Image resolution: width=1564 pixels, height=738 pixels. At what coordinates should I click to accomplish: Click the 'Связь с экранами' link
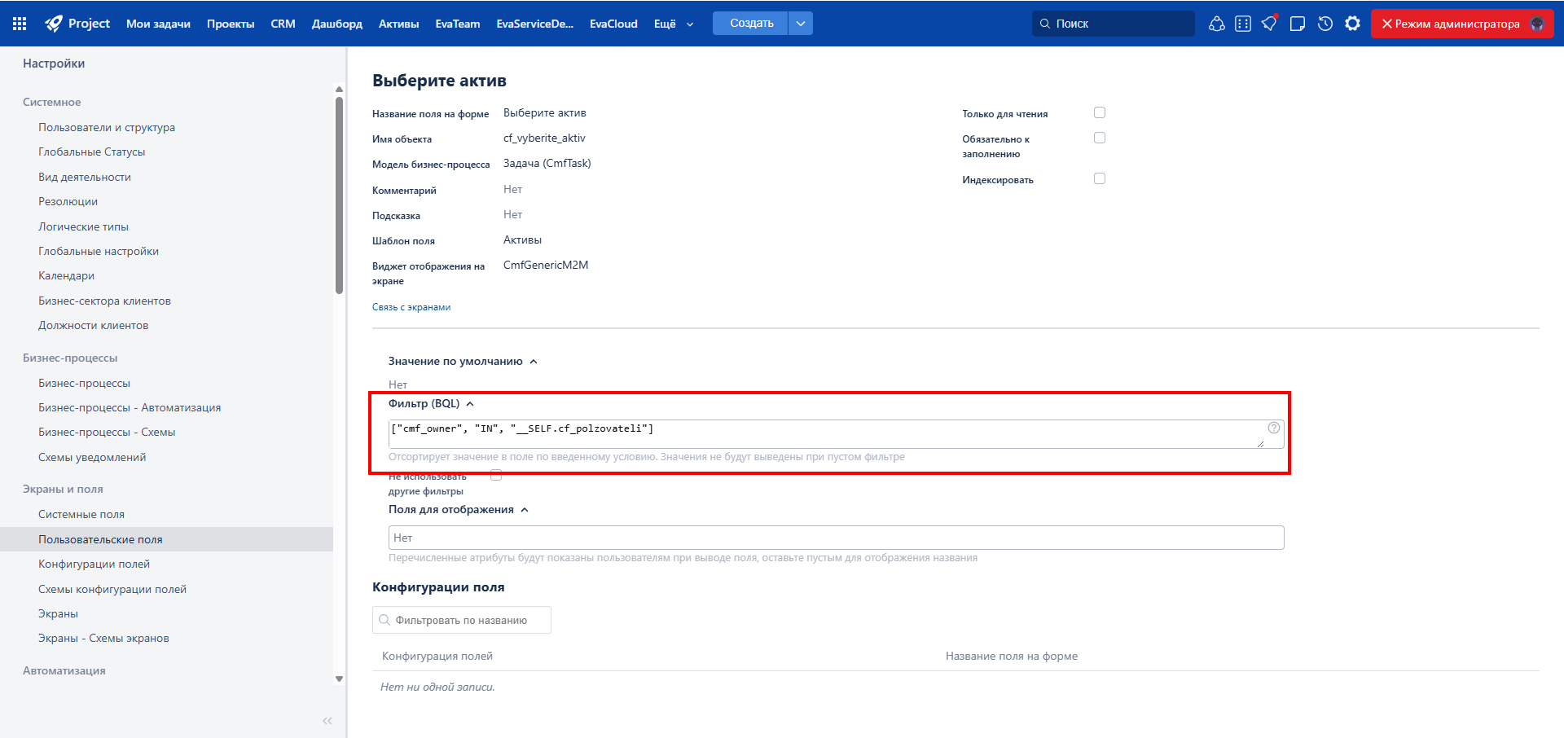pos(411,307)
